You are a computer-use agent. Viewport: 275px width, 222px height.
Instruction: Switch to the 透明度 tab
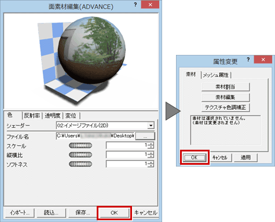(x=53, y=116)
